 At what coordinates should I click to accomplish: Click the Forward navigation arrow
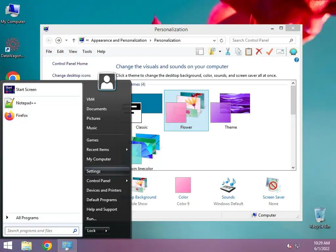[x=58, y=40]
